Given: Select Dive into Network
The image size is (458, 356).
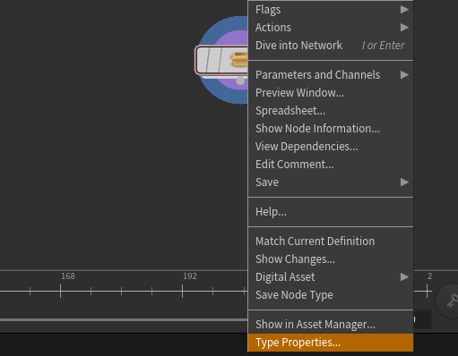Looking at the screenshot, I should coord(331,46).
